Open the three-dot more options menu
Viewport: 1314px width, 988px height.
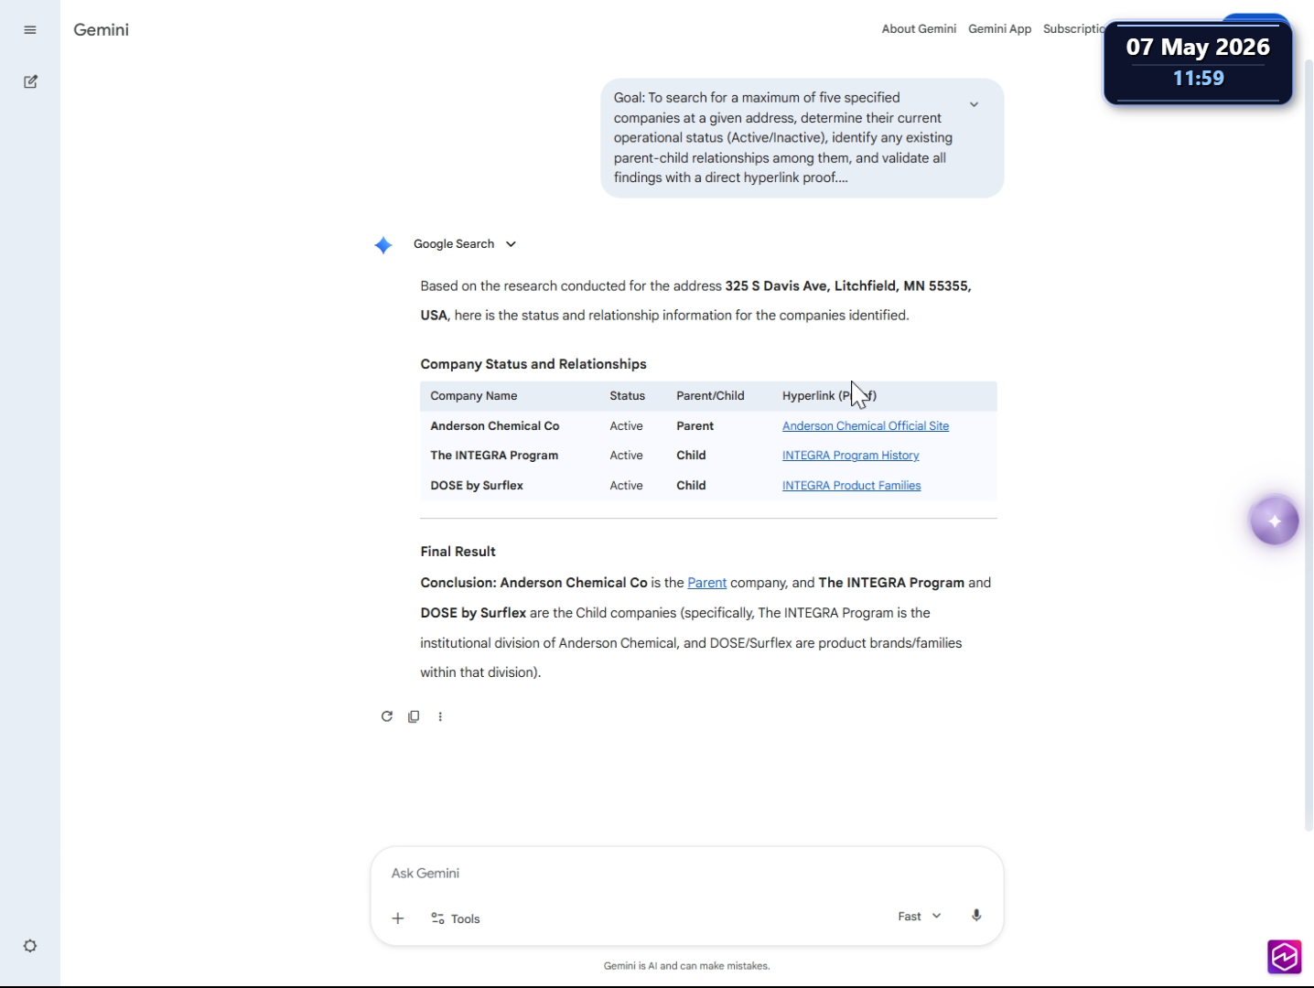(440, 716)
